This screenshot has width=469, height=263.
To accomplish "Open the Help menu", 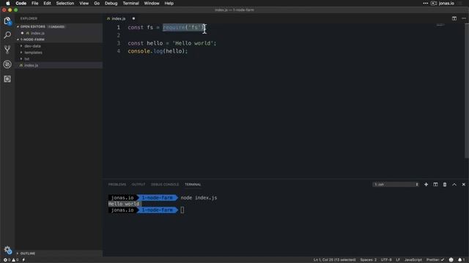I will (x=169, y=3).
